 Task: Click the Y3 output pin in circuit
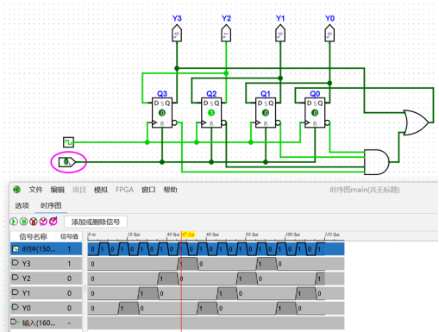177,34
